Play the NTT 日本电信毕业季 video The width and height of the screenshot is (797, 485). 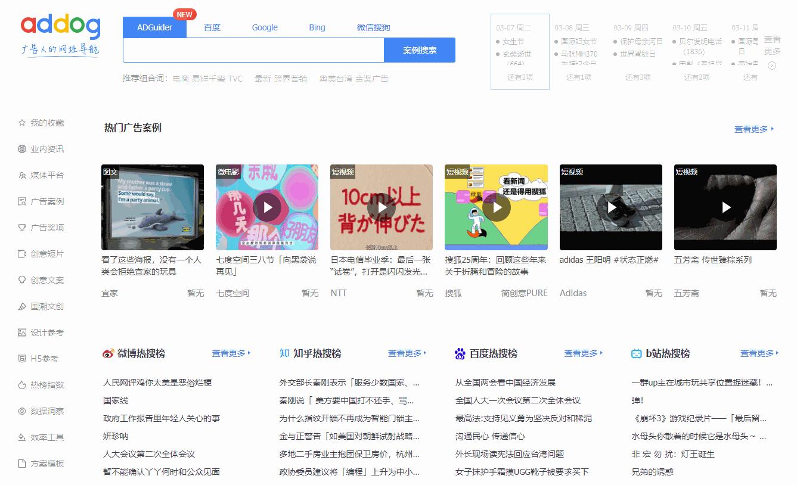382,207
